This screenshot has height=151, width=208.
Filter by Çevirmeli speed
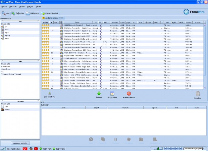(20, 66)
